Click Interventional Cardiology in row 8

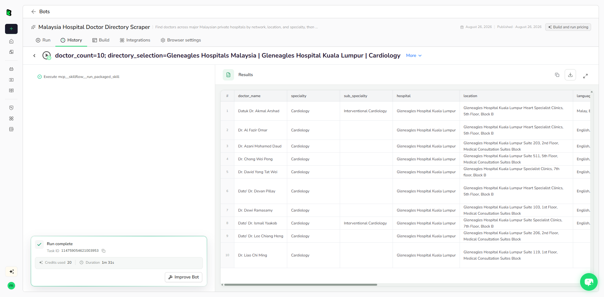coord(365,223)
